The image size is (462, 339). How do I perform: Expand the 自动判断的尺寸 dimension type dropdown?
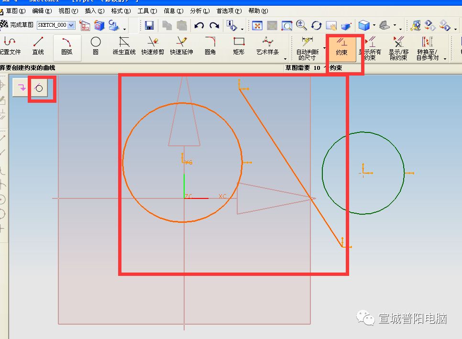[324, 48]
